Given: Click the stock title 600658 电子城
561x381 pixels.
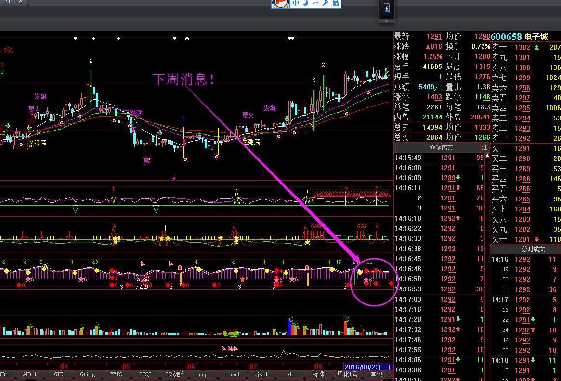Looking at the screenshot, I should click(519, 37).
